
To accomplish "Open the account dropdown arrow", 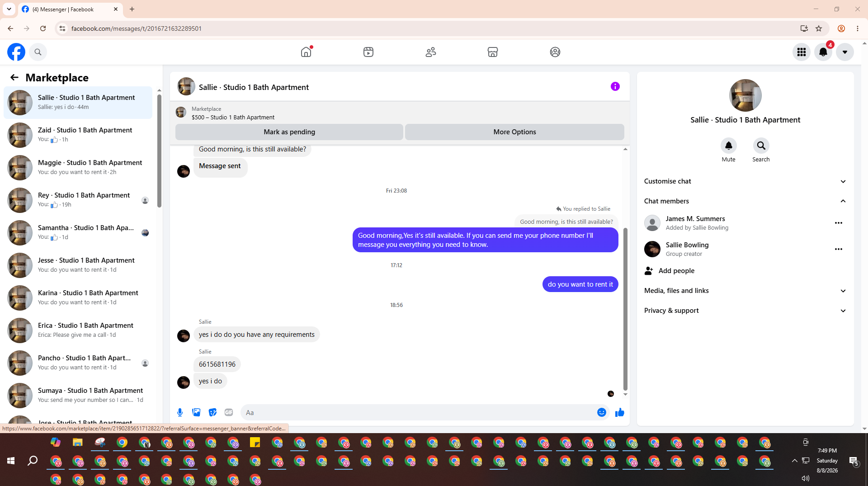I will [x=845, y=52].
